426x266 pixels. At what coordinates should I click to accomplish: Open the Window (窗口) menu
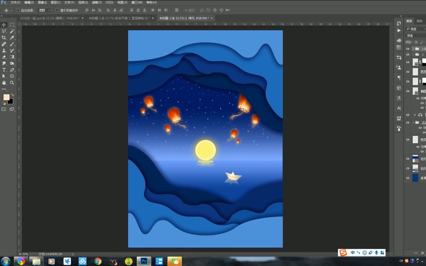[x=137, y=2]
